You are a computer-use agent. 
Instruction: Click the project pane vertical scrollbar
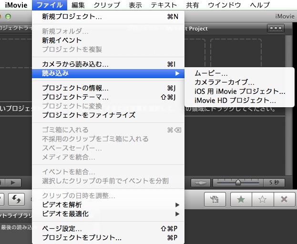(288, 105)
